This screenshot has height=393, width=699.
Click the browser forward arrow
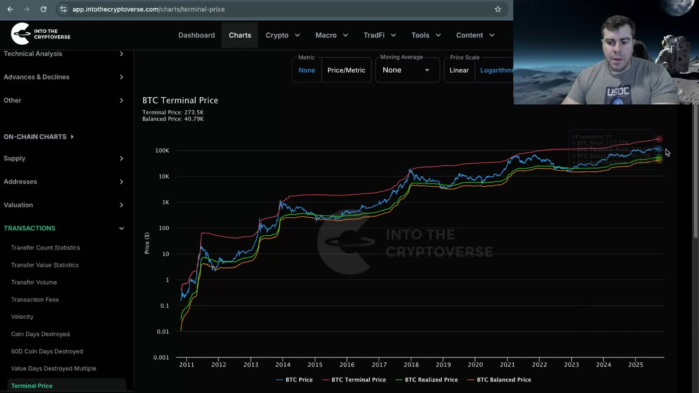(x=27, y=9)
